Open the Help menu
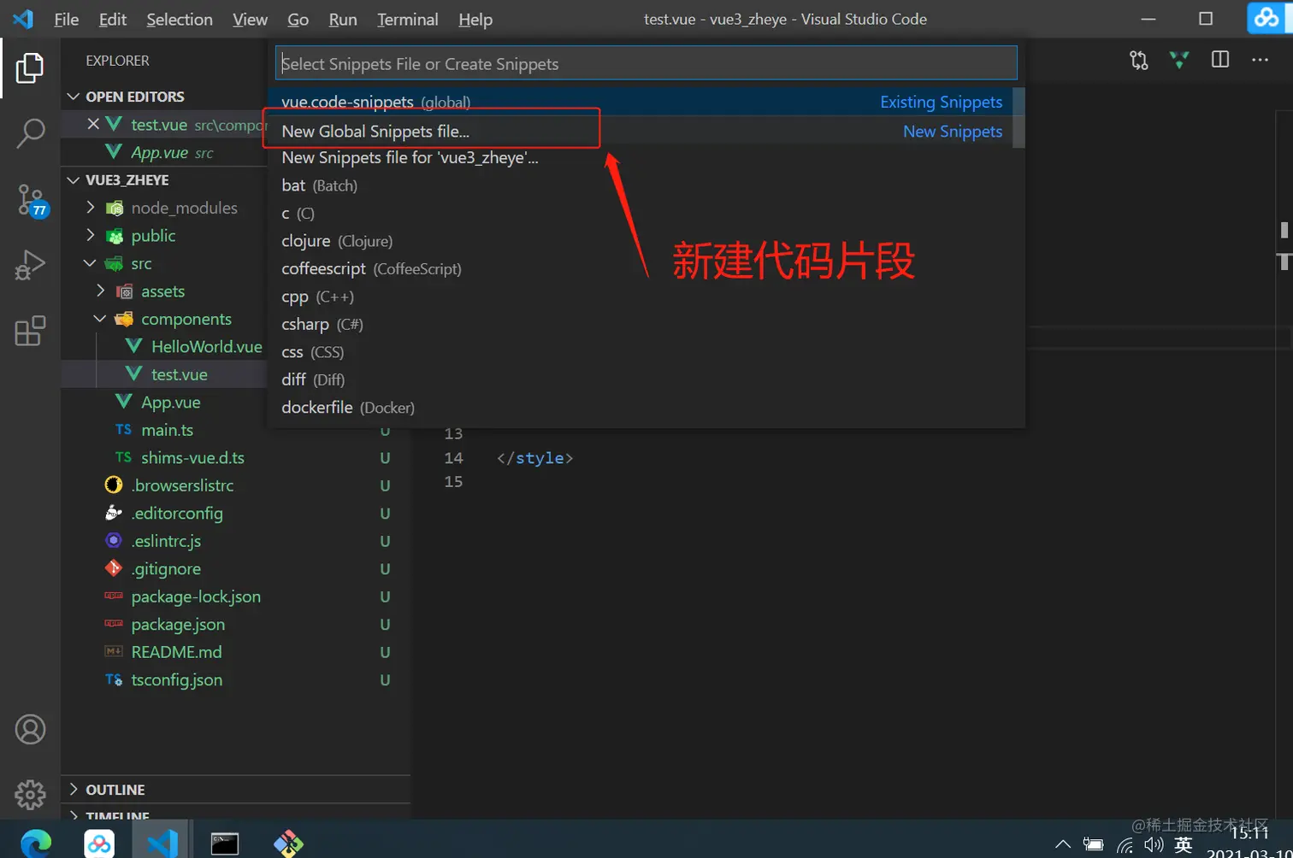The height and width of the screenshot is (858, 1293). [x=475, y=19]
